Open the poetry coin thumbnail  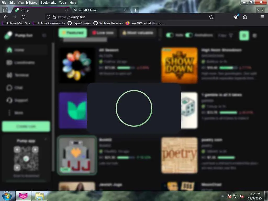point(180,155)
